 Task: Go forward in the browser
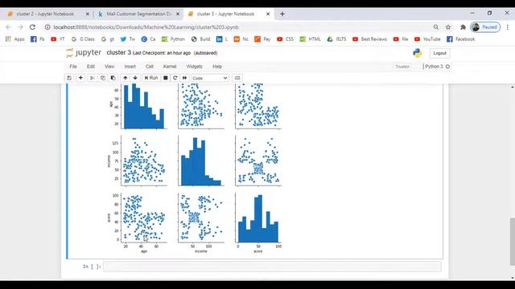coord(20,27)
